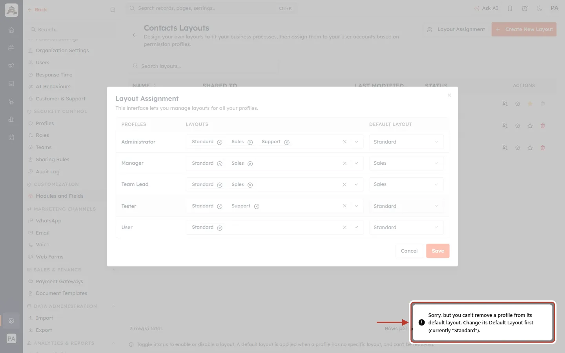Remove Sales tag from Manager row

250,164
